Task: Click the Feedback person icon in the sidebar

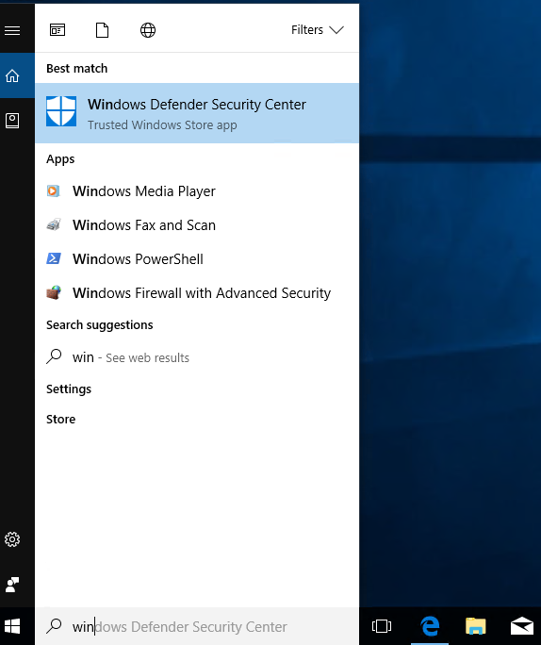Action: [x=12, y=585]
